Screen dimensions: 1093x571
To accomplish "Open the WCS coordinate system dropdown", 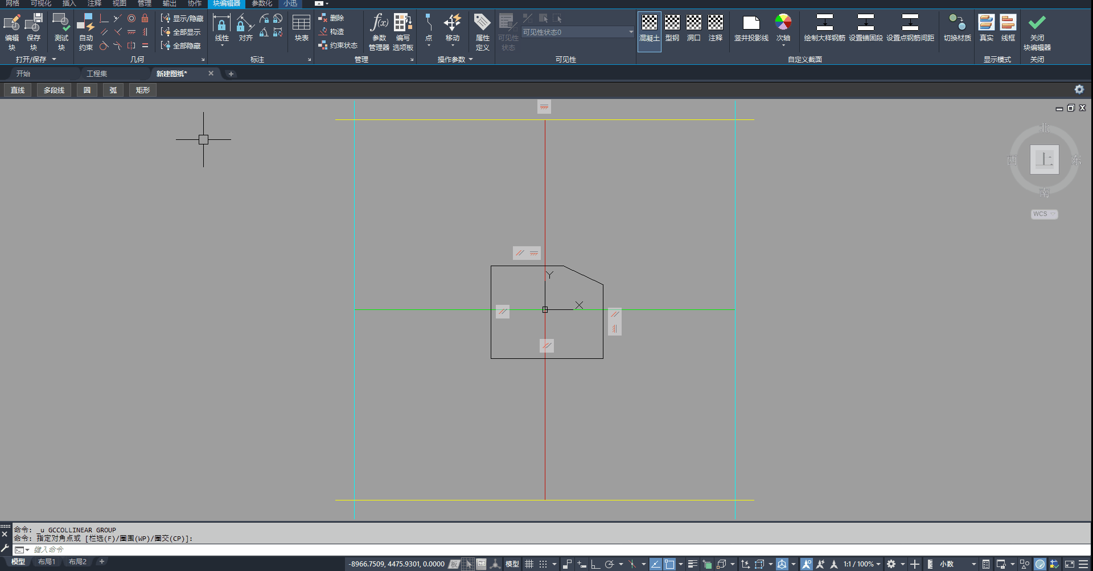I will 1045,214.
